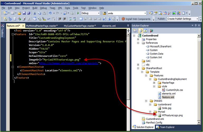Open the Tools menu
This screenshot has height=132, width=203.
pyautogui.click(x=75, y=8)
